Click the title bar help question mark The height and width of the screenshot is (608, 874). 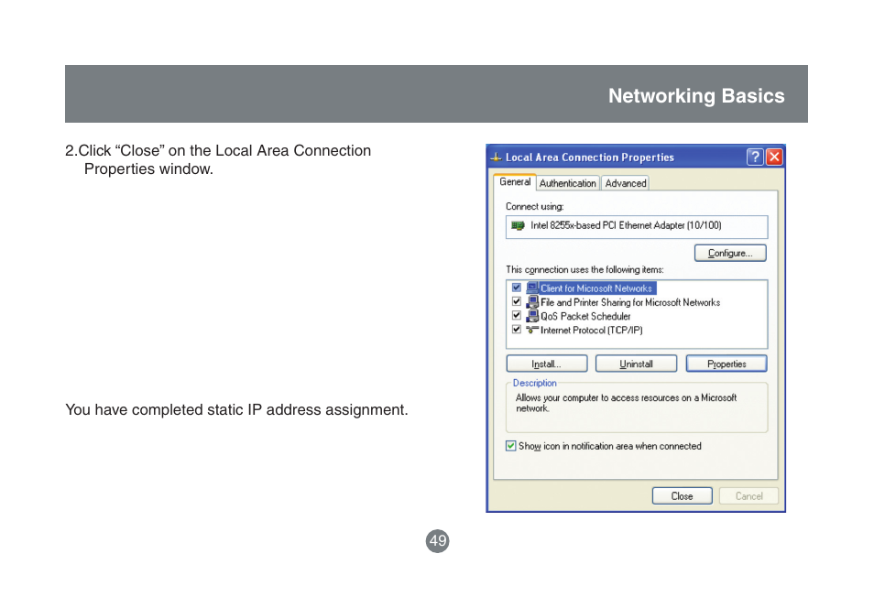click(x=755, y=157)
